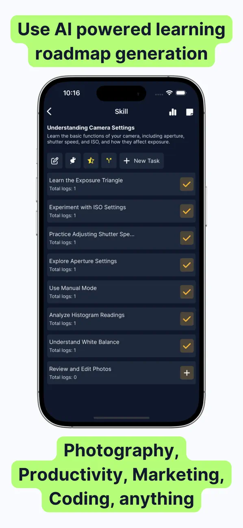This screenshot has width=243, height=528.
Task: Tap the plug icon in the toolbar
Action: point(73,160)
